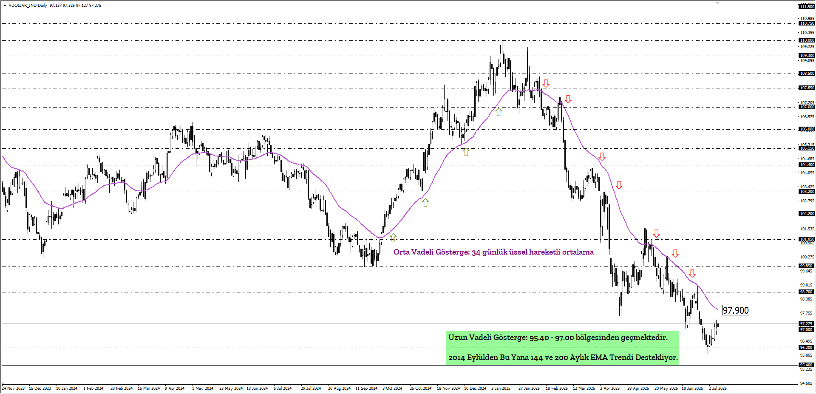Click the 1 May 2024 date label
This screenshot has height=394, width=816.
[x=203, y=388]
